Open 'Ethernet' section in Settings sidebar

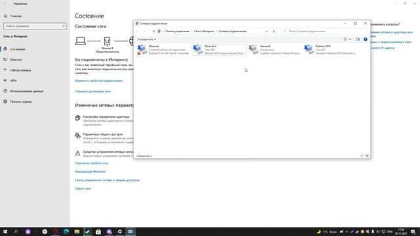click(35, 60)
